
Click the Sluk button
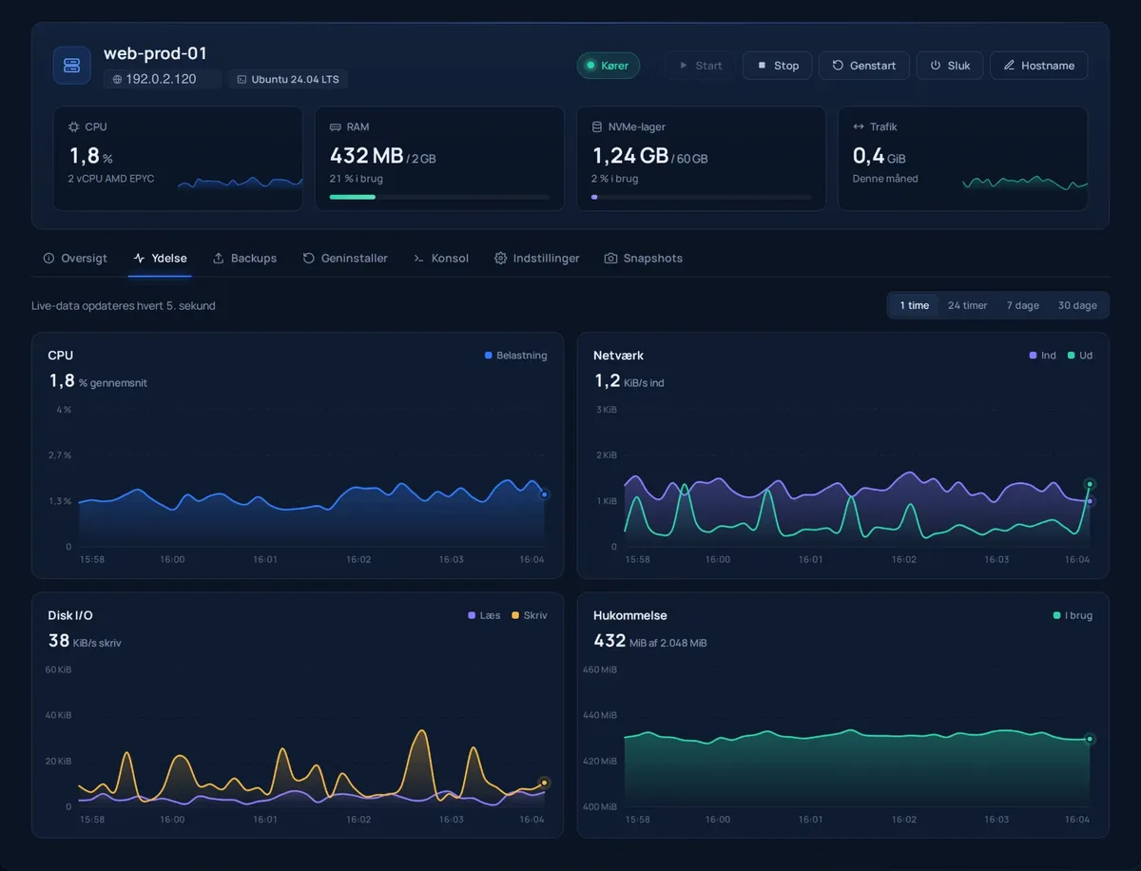coord(950,66)
